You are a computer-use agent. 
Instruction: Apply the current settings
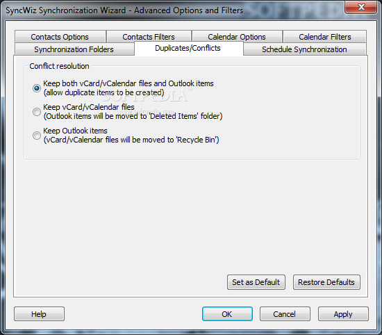pyautogui.click(x=343, y=314)
